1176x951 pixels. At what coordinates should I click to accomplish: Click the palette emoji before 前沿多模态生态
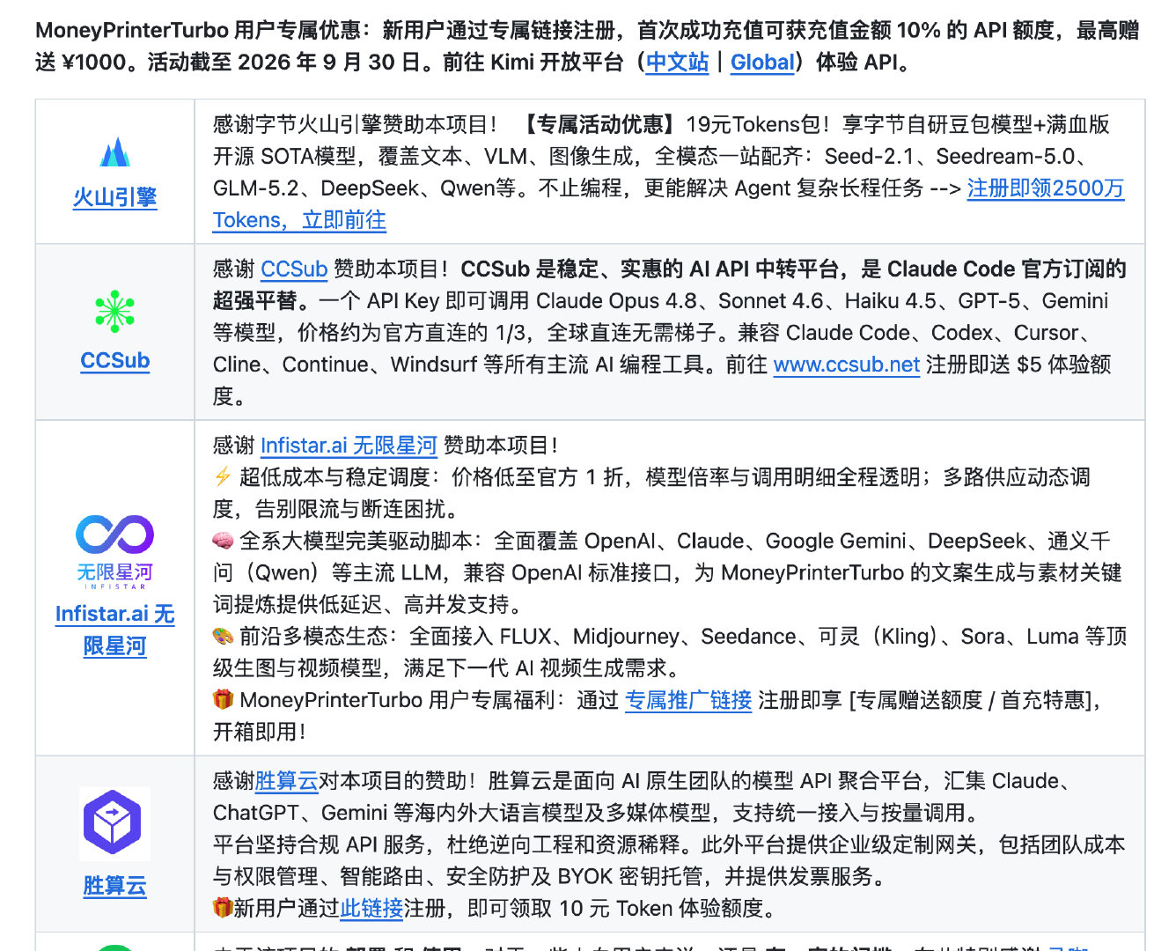click(x=223, y=636)
